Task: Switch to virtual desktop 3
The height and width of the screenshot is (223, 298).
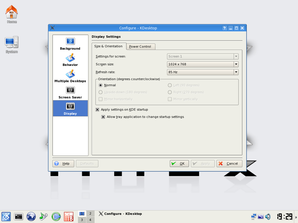Action: point(82,220)
